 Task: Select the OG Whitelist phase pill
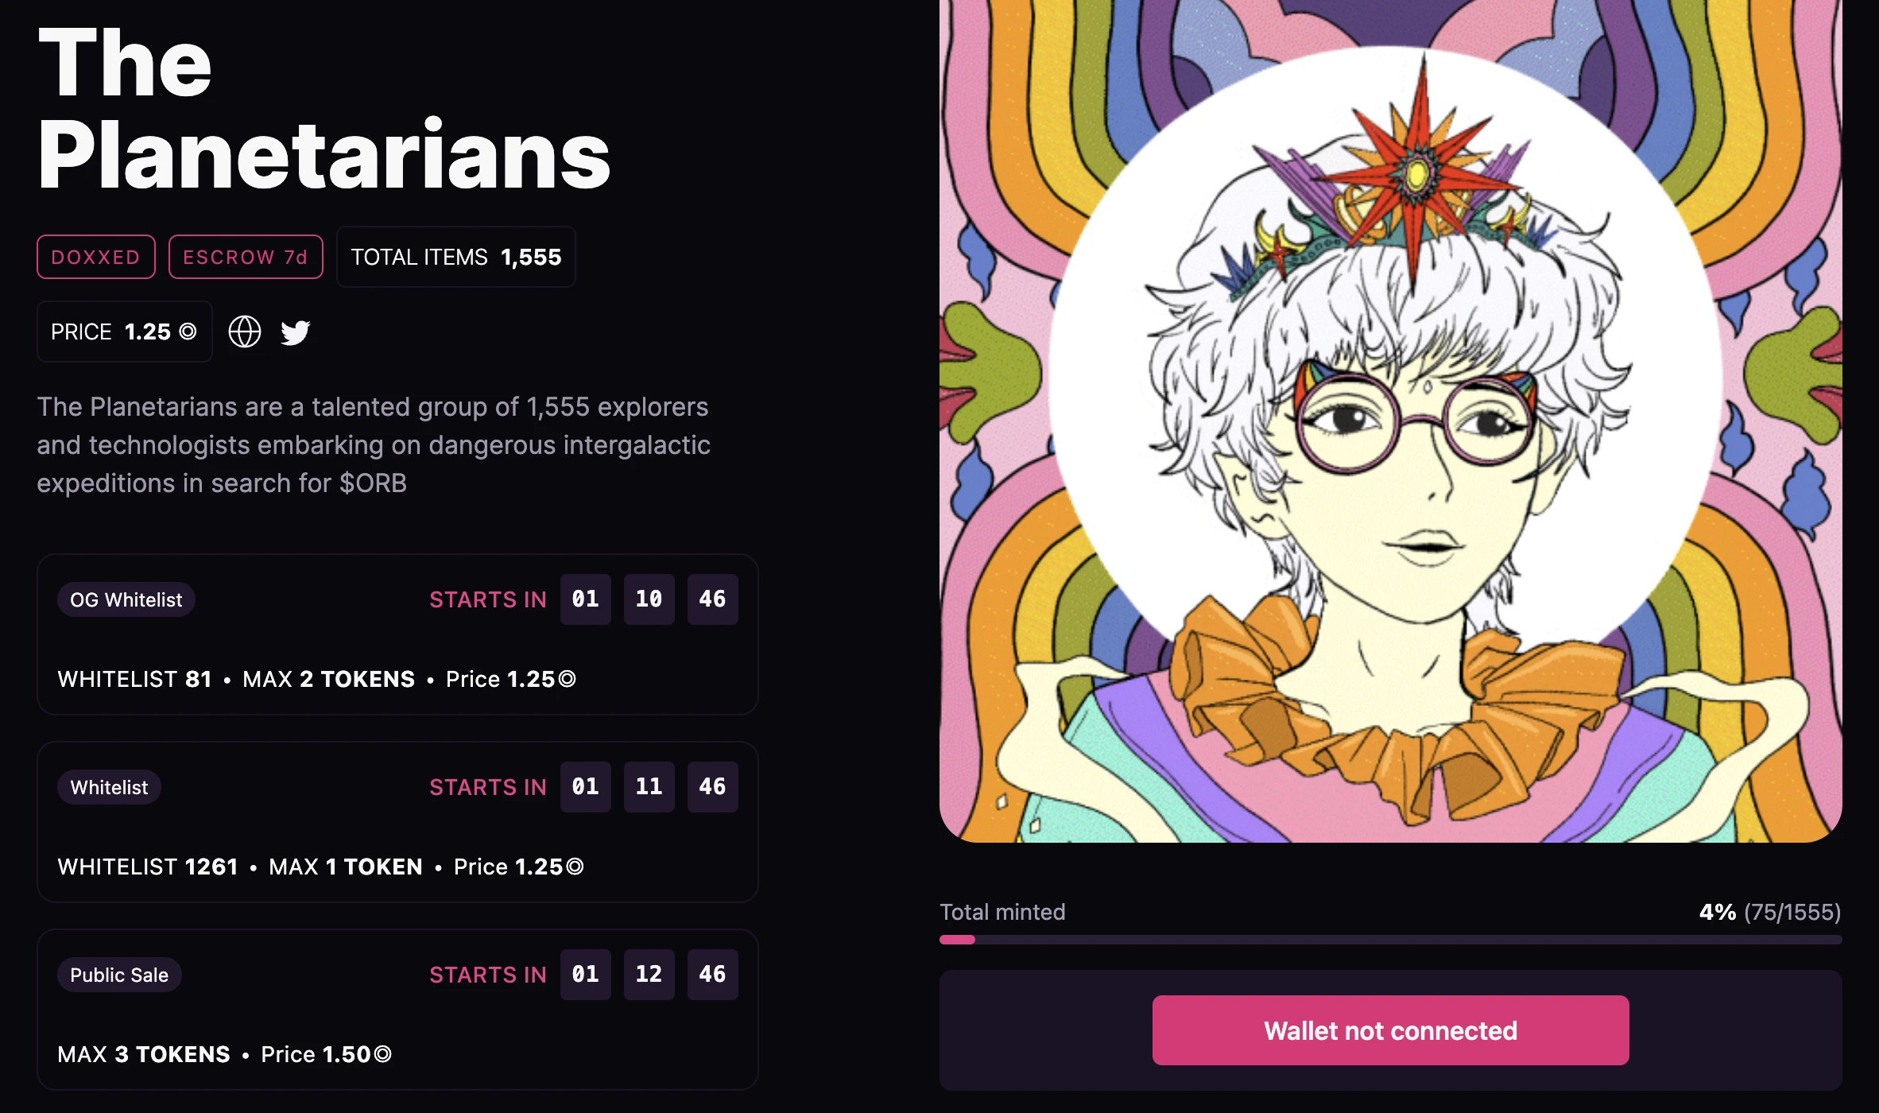pyautogui.click(x=126, y=599)
